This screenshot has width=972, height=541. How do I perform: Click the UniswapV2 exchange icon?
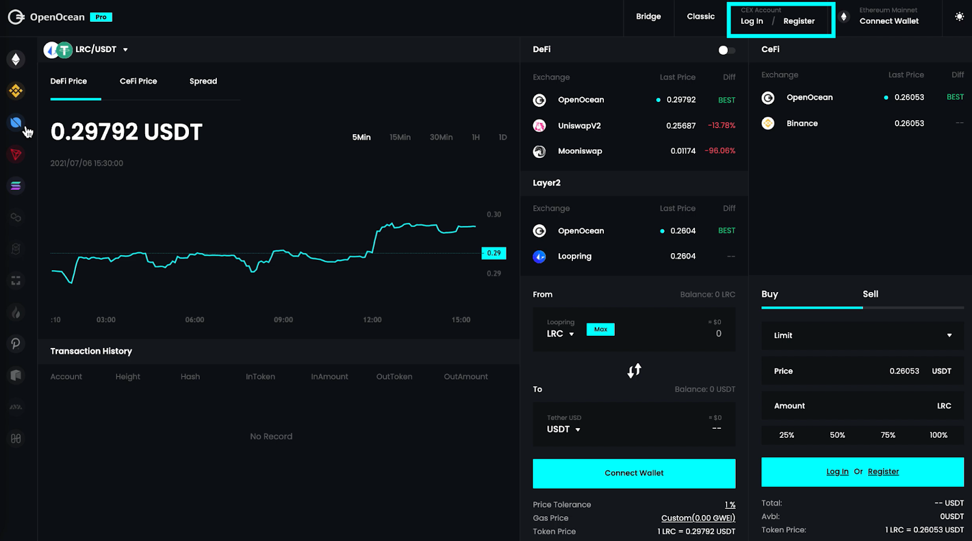click(539, 126)
